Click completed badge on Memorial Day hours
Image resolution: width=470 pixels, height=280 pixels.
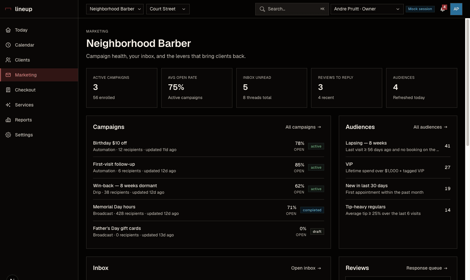(x=312, y=210)
